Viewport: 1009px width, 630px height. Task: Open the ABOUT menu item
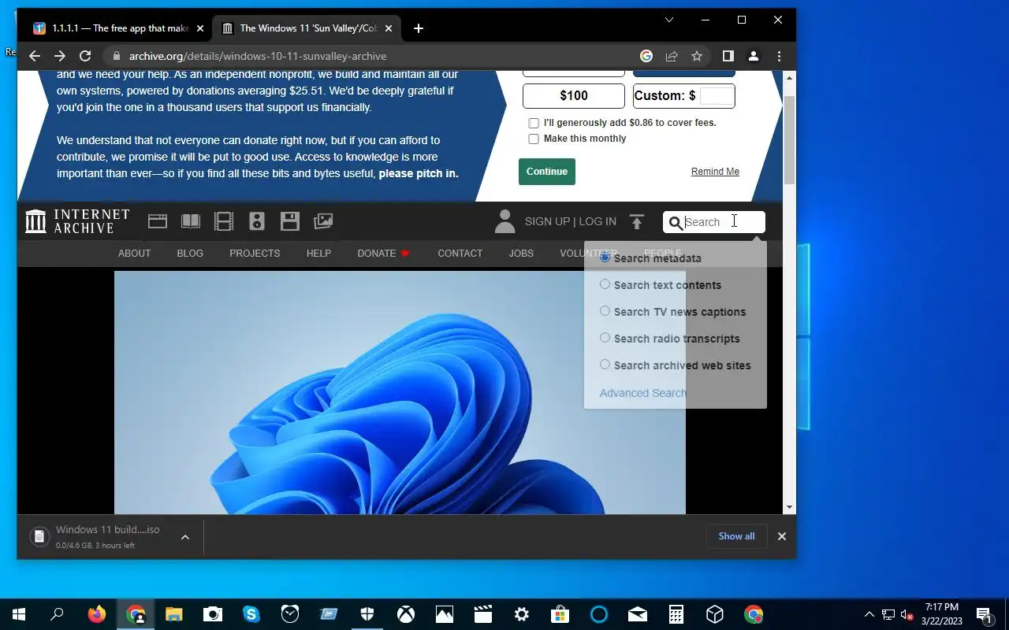(x=134, y=254)
